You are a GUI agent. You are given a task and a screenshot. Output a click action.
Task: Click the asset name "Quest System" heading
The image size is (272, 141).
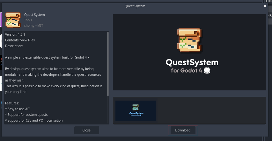34,15
